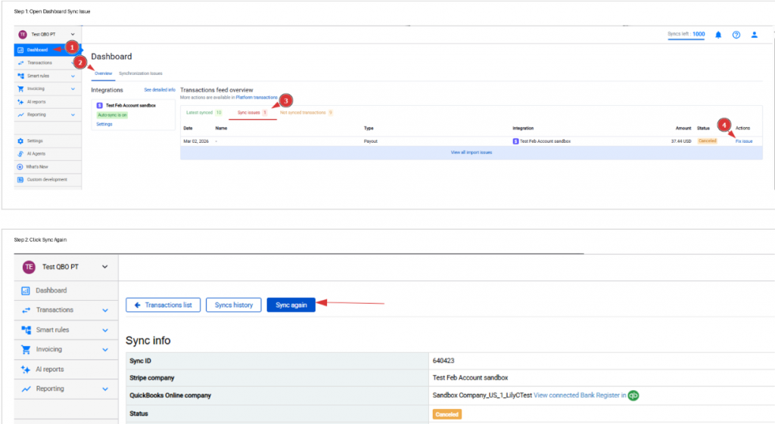This screenshot has width=775, height=424.
Task: Click Stripe icon in Integrations card
Action: (99, 106)
